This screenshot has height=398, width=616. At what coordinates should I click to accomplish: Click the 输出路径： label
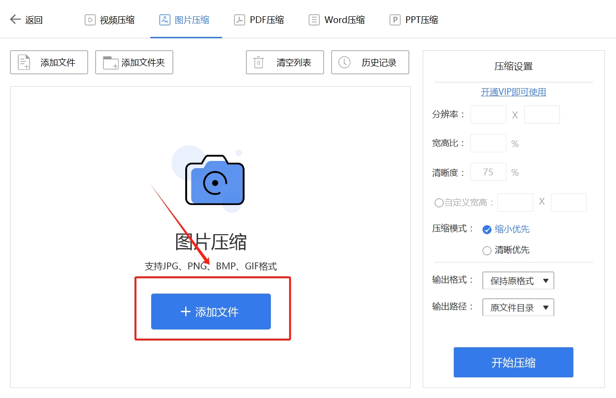pos(453,307)
